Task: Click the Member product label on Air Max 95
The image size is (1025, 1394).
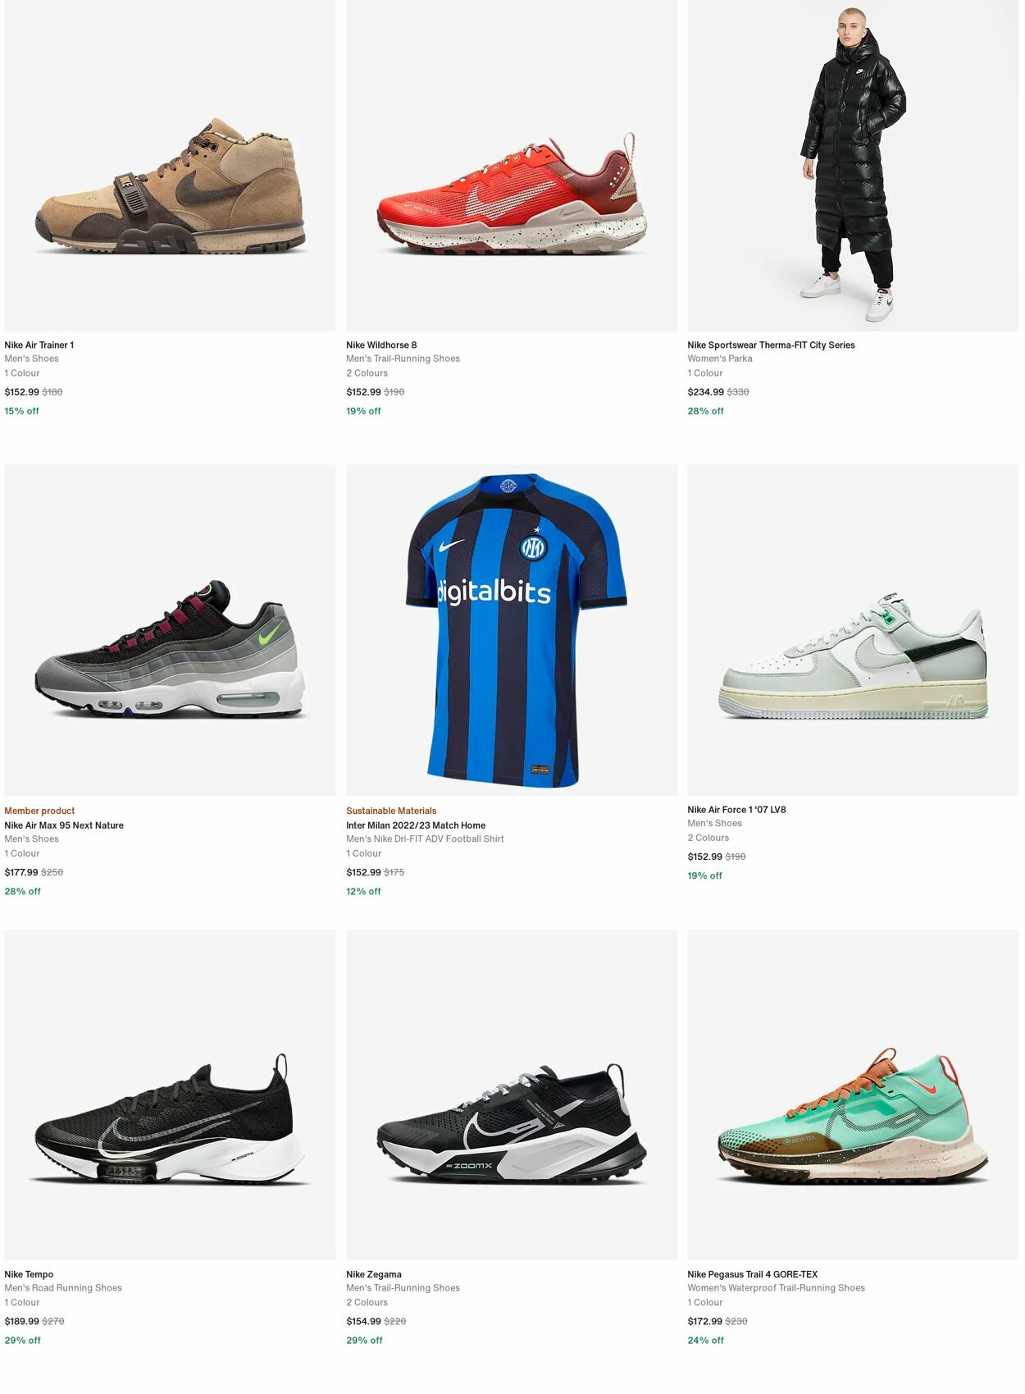Action: coord(39,811)
